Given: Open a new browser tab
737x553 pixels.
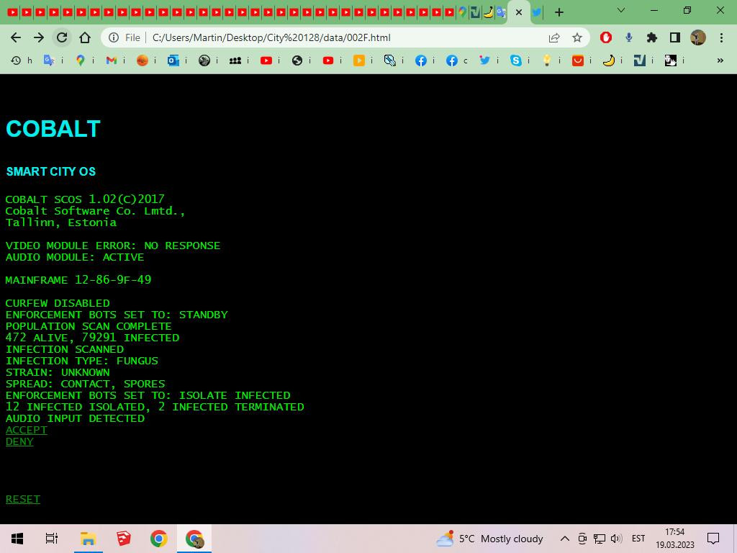Looking at the screenshot, I should click(x=559, y=12).
